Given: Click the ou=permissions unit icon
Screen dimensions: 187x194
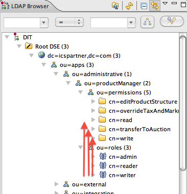Looking at the screenshot, I should [x=91, y=92].
